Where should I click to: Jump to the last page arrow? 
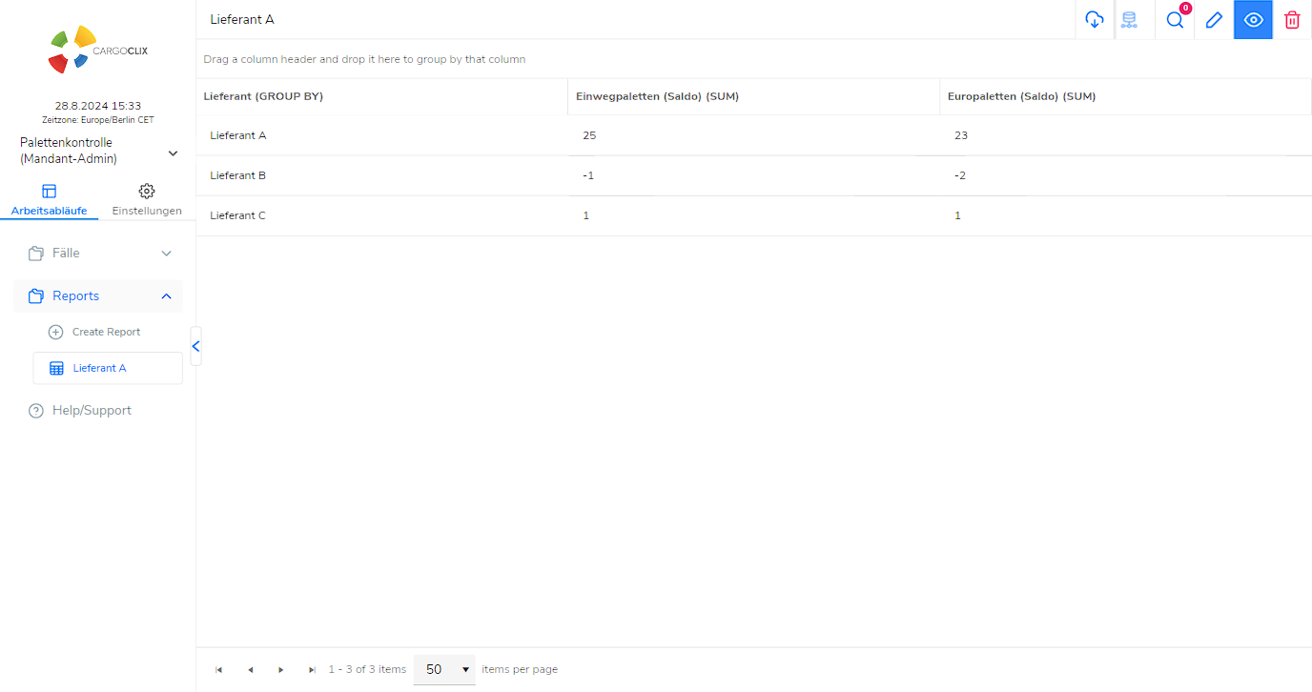[312, 670]
